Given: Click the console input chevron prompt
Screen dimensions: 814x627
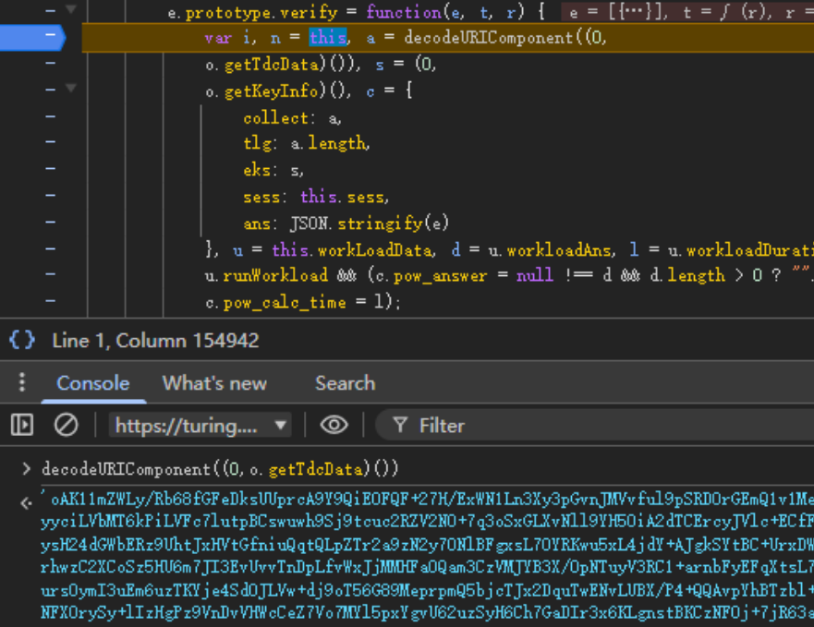Looking at the screenshot, I should pyautogui.click(x=26, y=469).
